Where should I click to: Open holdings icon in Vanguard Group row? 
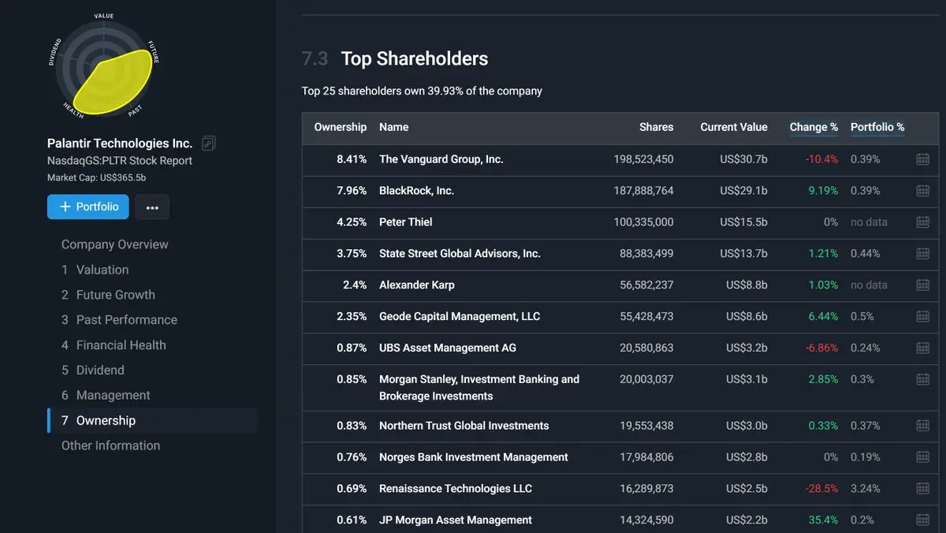click(922, 159)
